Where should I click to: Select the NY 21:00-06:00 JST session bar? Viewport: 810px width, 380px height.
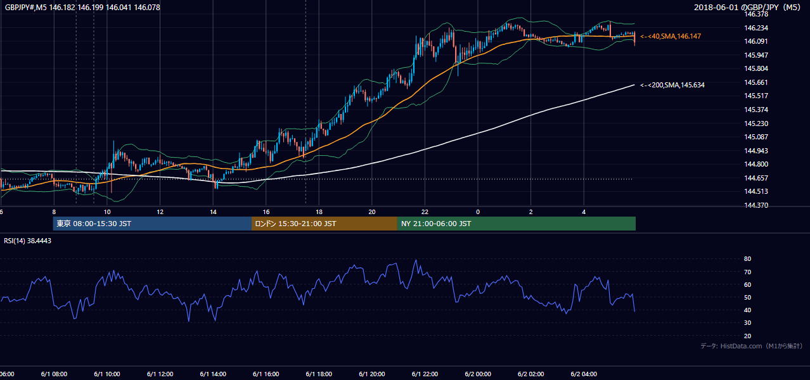pyautogui.click(x=517, y=224)
